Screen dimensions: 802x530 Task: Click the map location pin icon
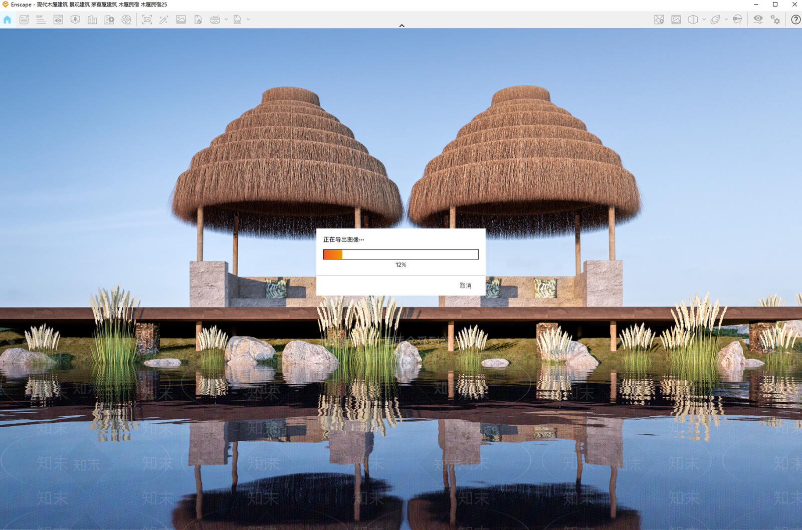[659, 20]
